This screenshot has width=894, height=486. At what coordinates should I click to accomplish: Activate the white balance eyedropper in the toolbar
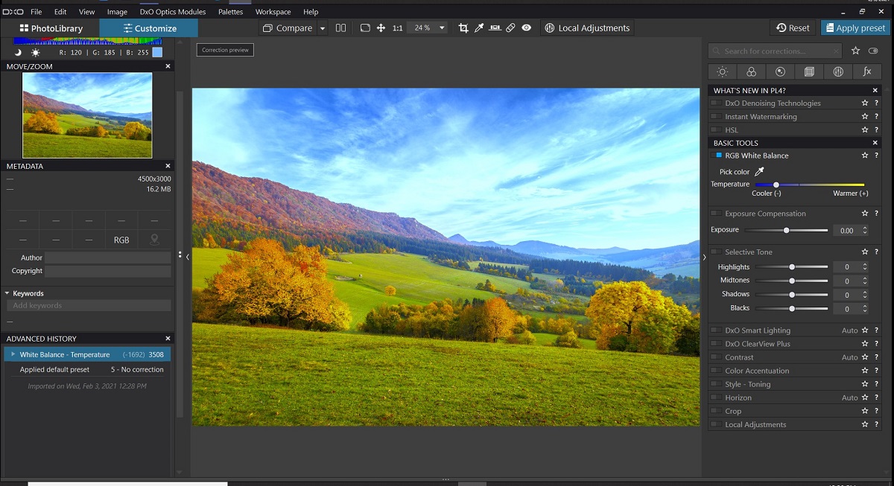pos(478,28)
